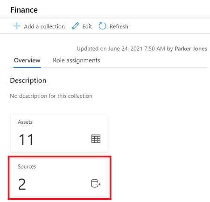Image resolution: width=210 pixels, height=202 pixels.
Task: Click the circular Refresh arrow icon
Action: pyautogui.click(x=102, y=26)
